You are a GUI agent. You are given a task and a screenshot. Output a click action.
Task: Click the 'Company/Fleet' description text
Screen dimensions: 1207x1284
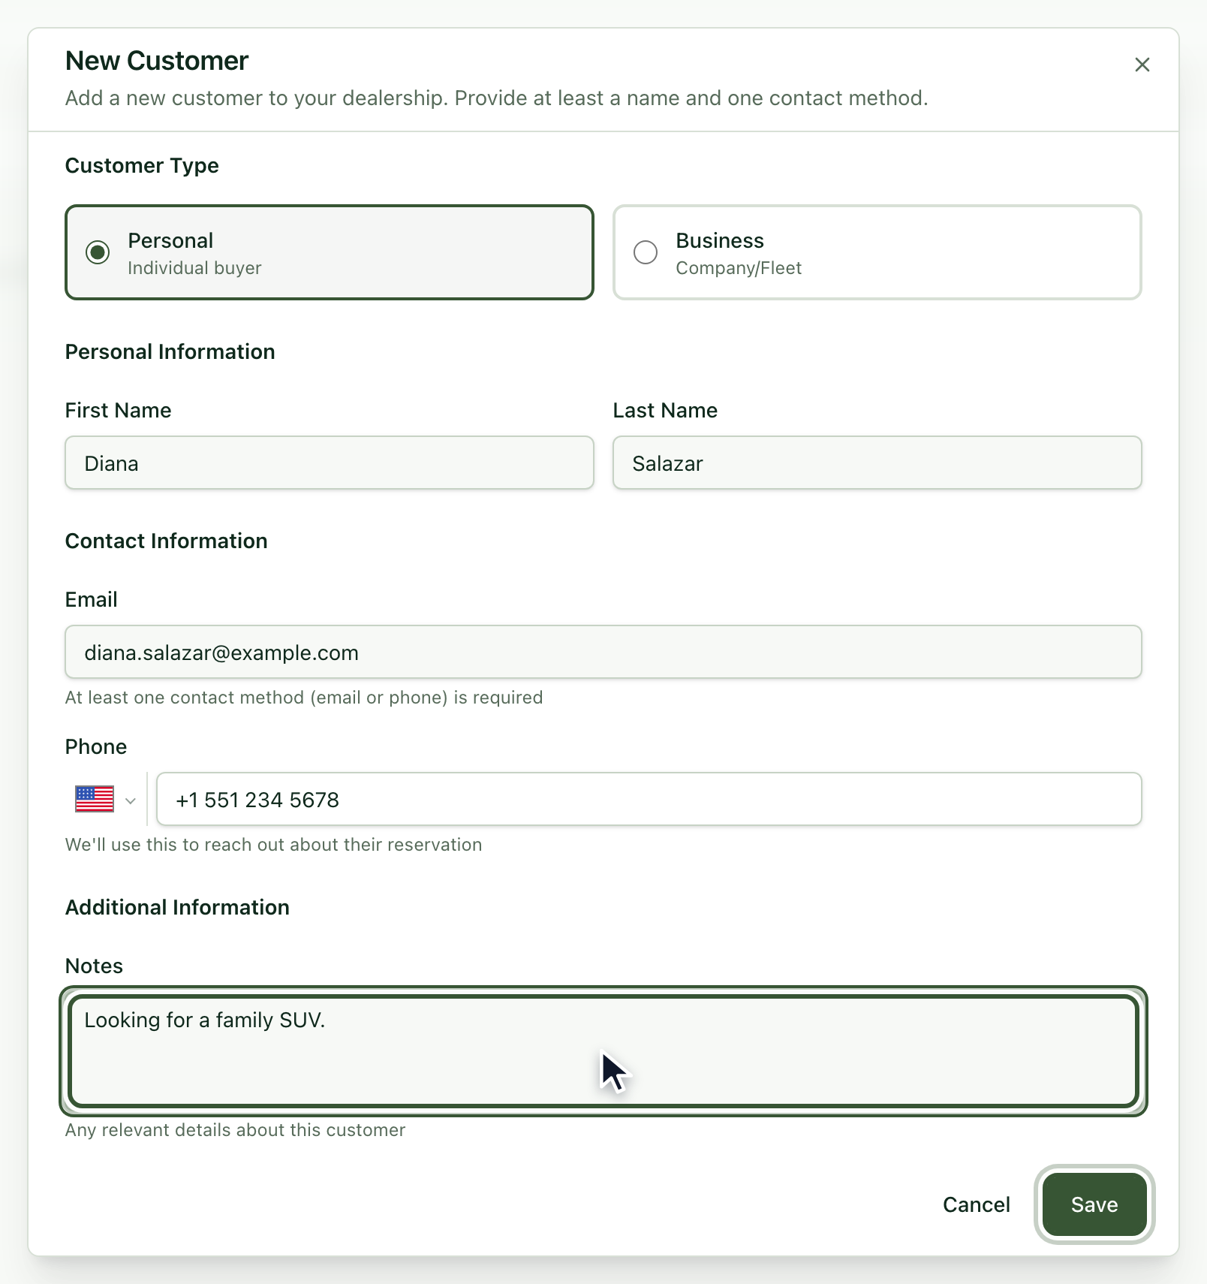(739, 268)
